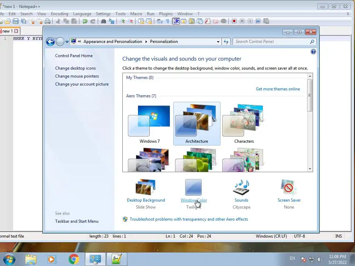Click the Paste icon in Notepad++ toolbar
The height and width of the screenshot is (266, 355).
click(x=74, y=21)
